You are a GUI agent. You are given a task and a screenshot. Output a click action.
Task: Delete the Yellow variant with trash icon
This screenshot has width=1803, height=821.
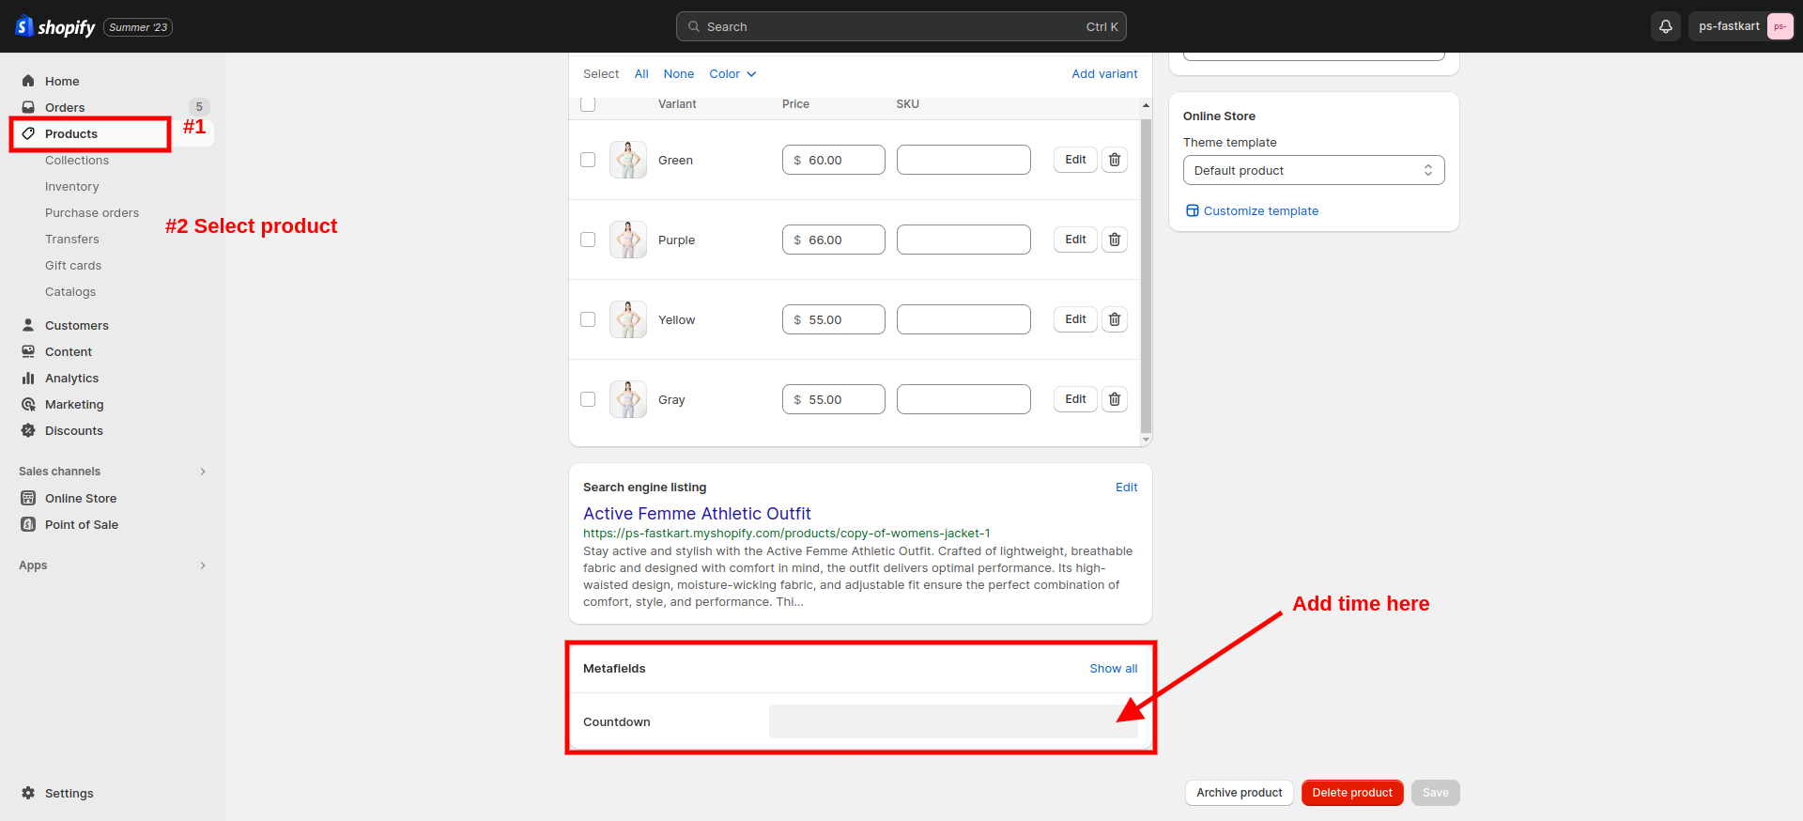tap(1115, 319)
